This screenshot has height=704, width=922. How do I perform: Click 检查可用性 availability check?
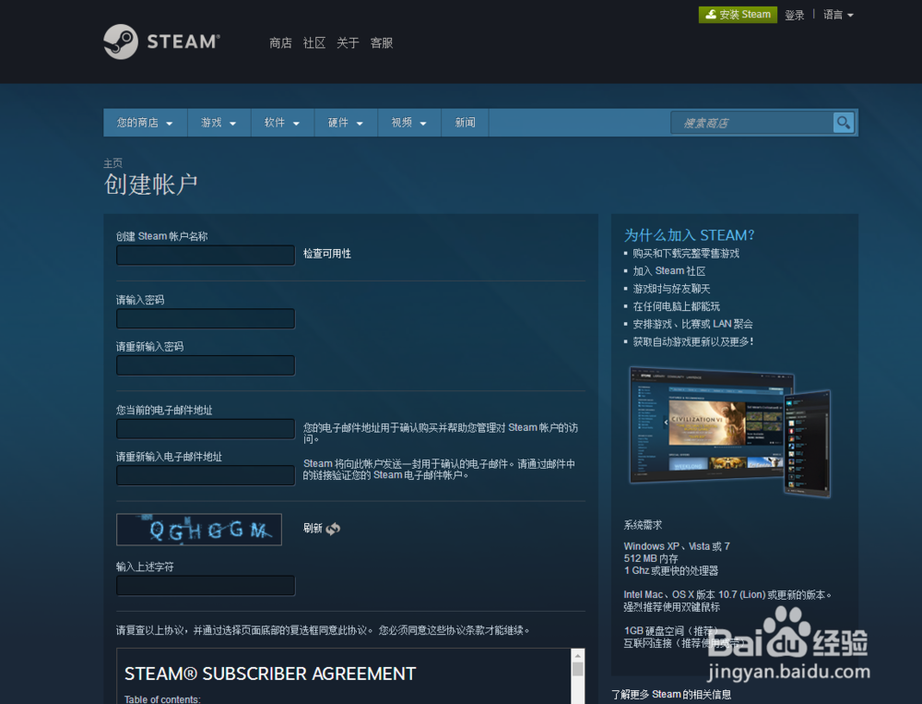pos(327,254)
